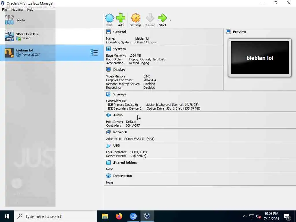Screen dimensions: 296x222
Task: Open the Machine menu
Action: [x=17, y=10]
